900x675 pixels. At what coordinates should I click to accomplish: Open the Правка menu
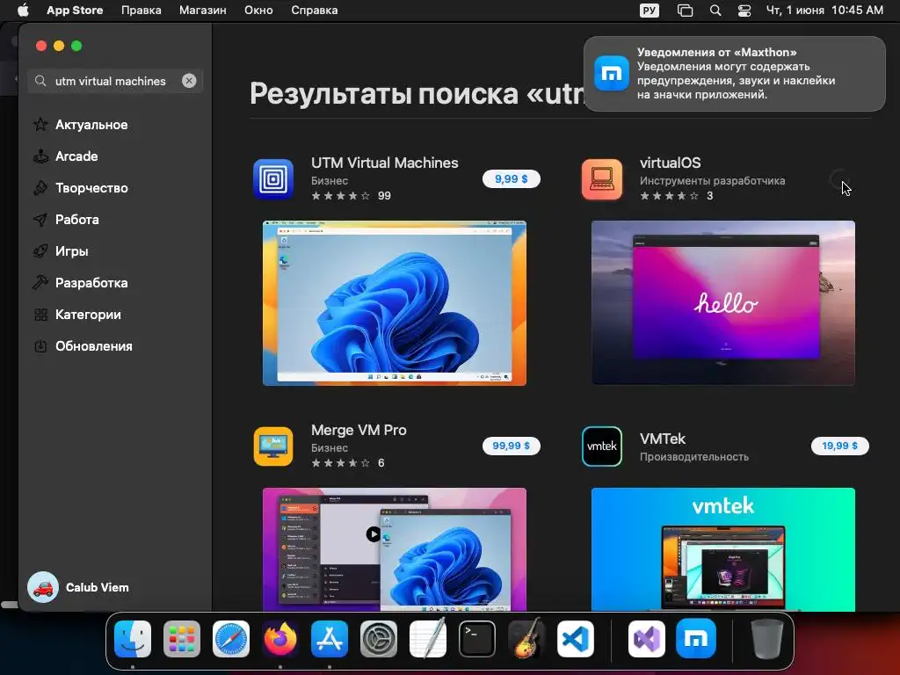pyautogui.click(x=142, y=11)
